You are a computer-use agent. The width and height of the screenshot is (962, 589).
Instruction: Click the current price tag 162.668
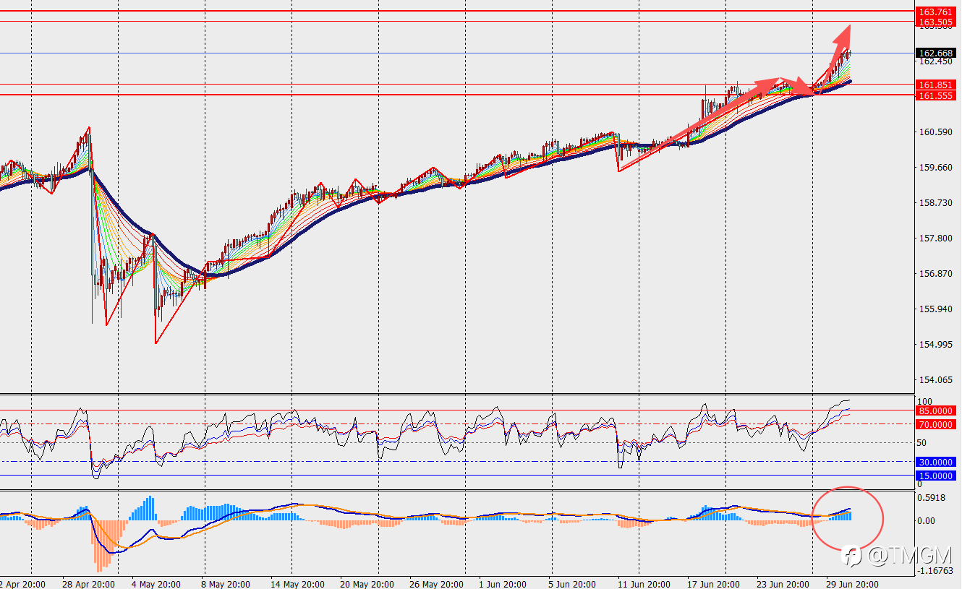(x=935, y=53)
